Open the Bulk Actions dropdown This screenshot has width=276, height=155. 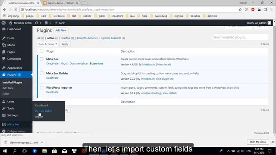48,44
